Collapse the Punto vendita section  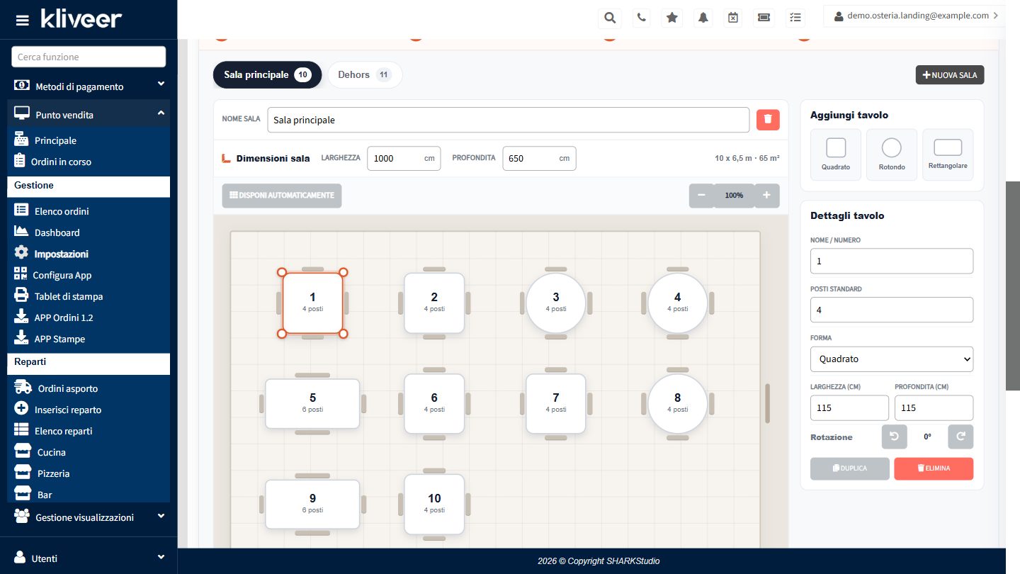coord(89,114)
